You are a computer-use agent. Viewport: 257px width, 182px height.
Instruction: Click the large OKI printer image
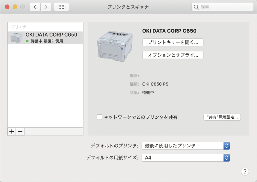115,46
